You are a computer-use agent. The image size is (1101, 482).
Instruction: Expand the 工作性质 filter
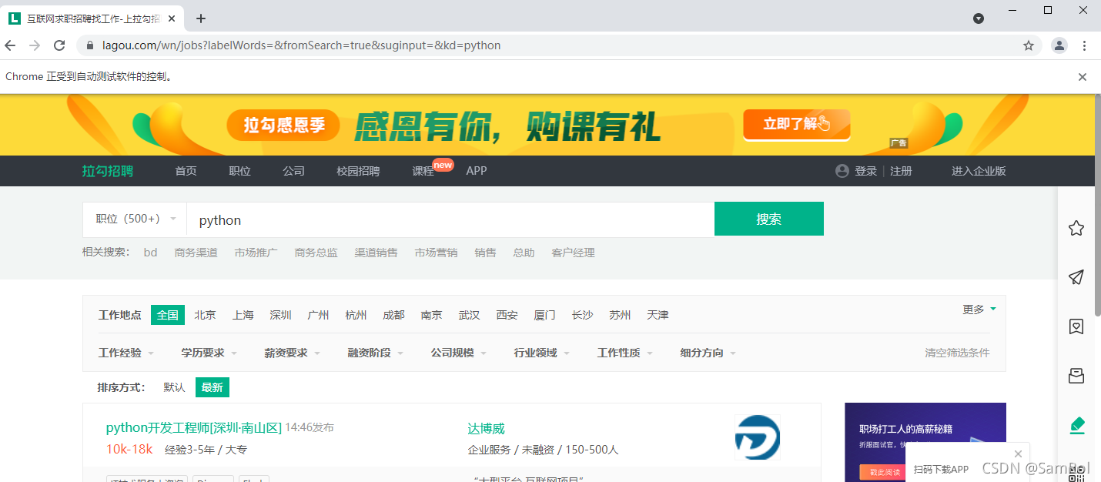pos(625,353)
